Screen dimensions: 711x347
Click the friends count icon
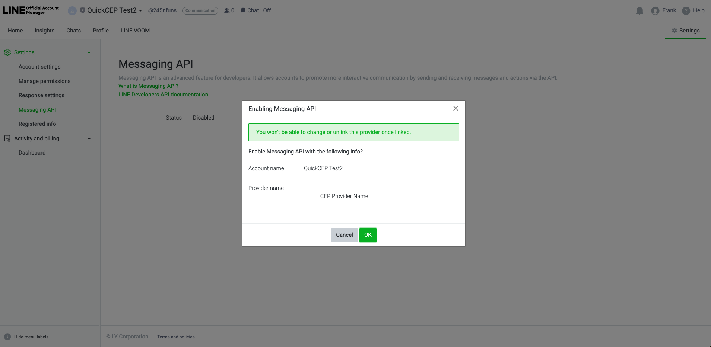(227, 10)
